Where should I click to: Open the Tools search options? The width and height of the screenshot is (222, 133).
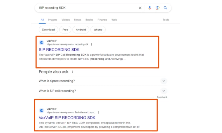coord(166,20)
